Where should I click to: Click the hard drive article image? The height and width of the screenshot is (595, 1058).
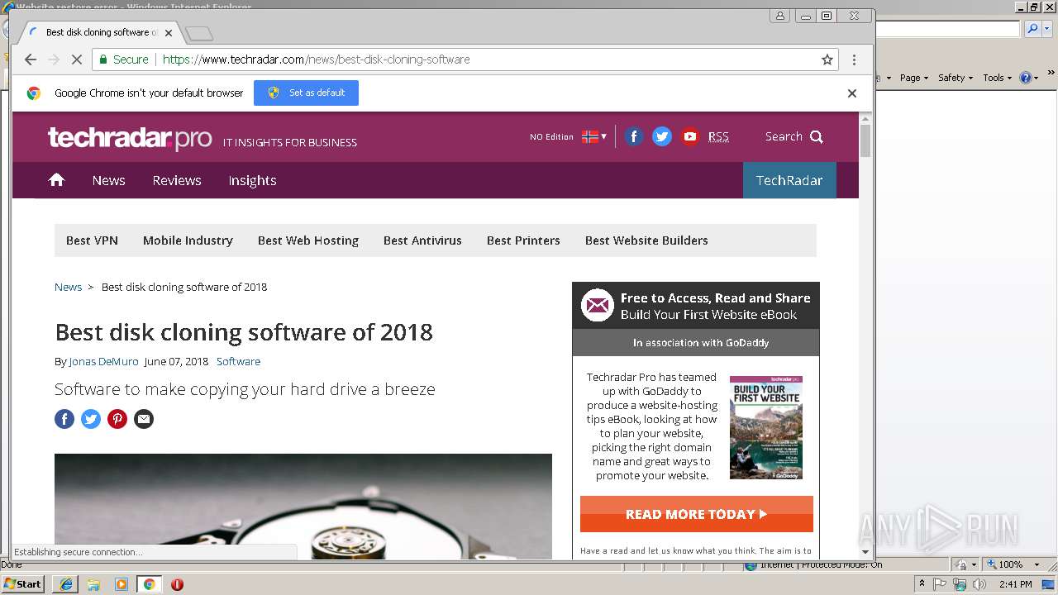click(x=303, y=507)
